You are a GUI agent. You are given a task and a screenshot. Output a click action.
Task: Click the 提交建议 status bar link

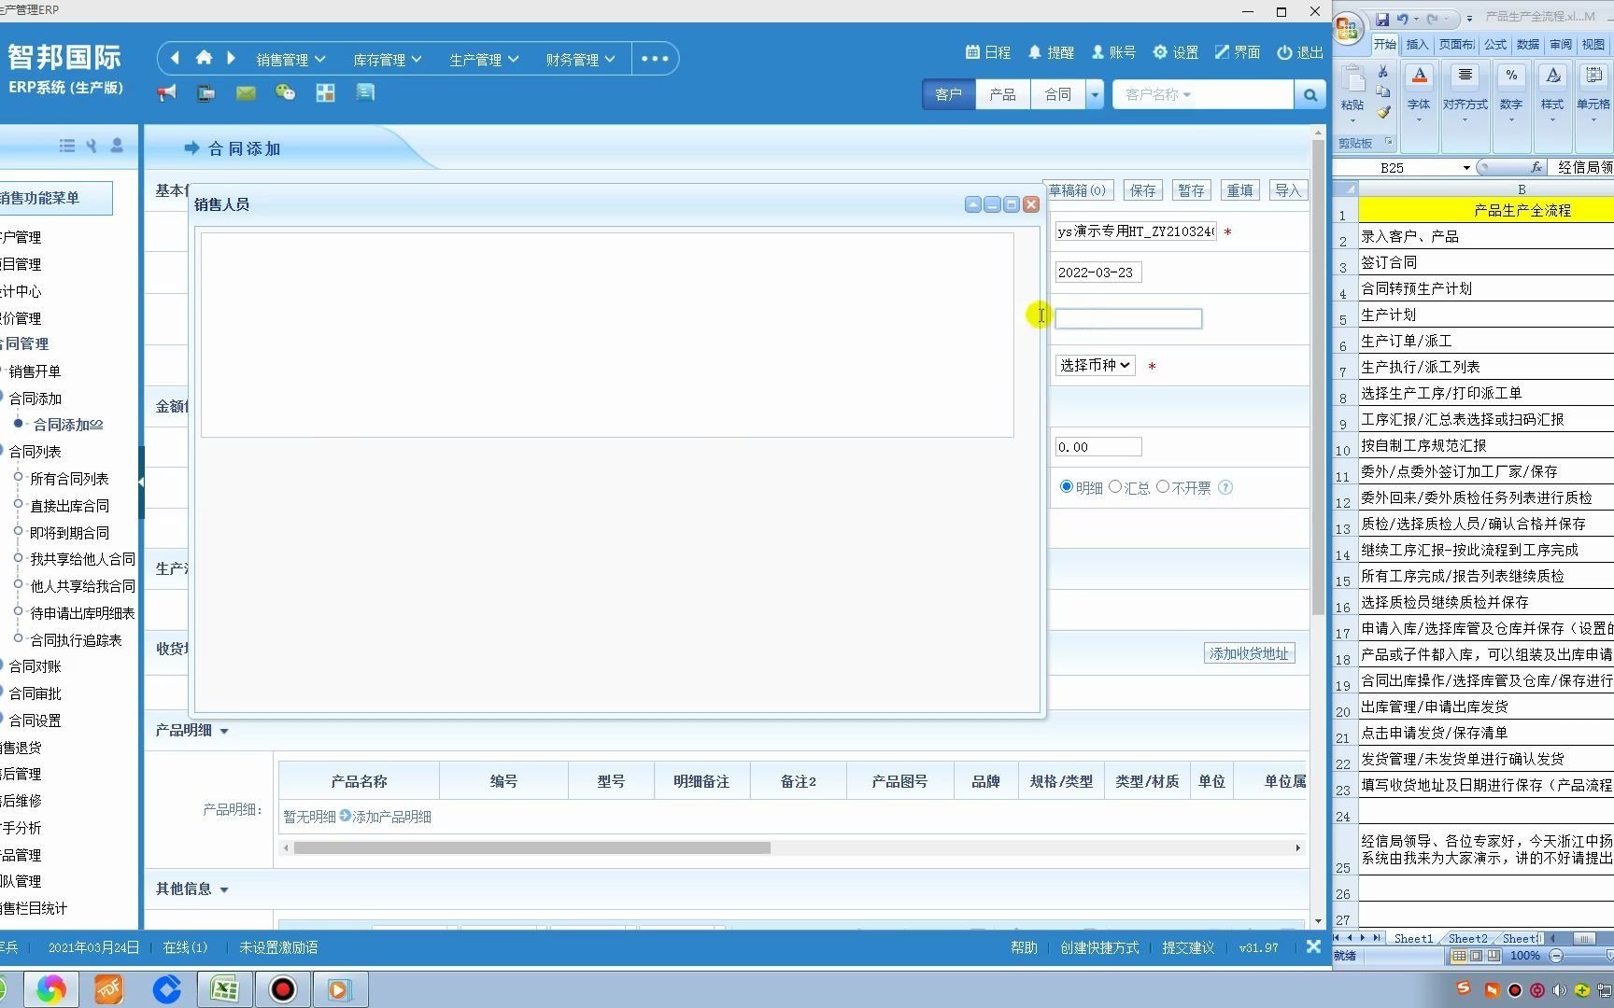(x=1188, y=947)
